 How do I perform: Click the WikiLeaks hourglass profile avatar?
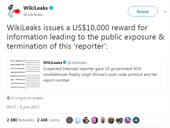pos(14,11)
